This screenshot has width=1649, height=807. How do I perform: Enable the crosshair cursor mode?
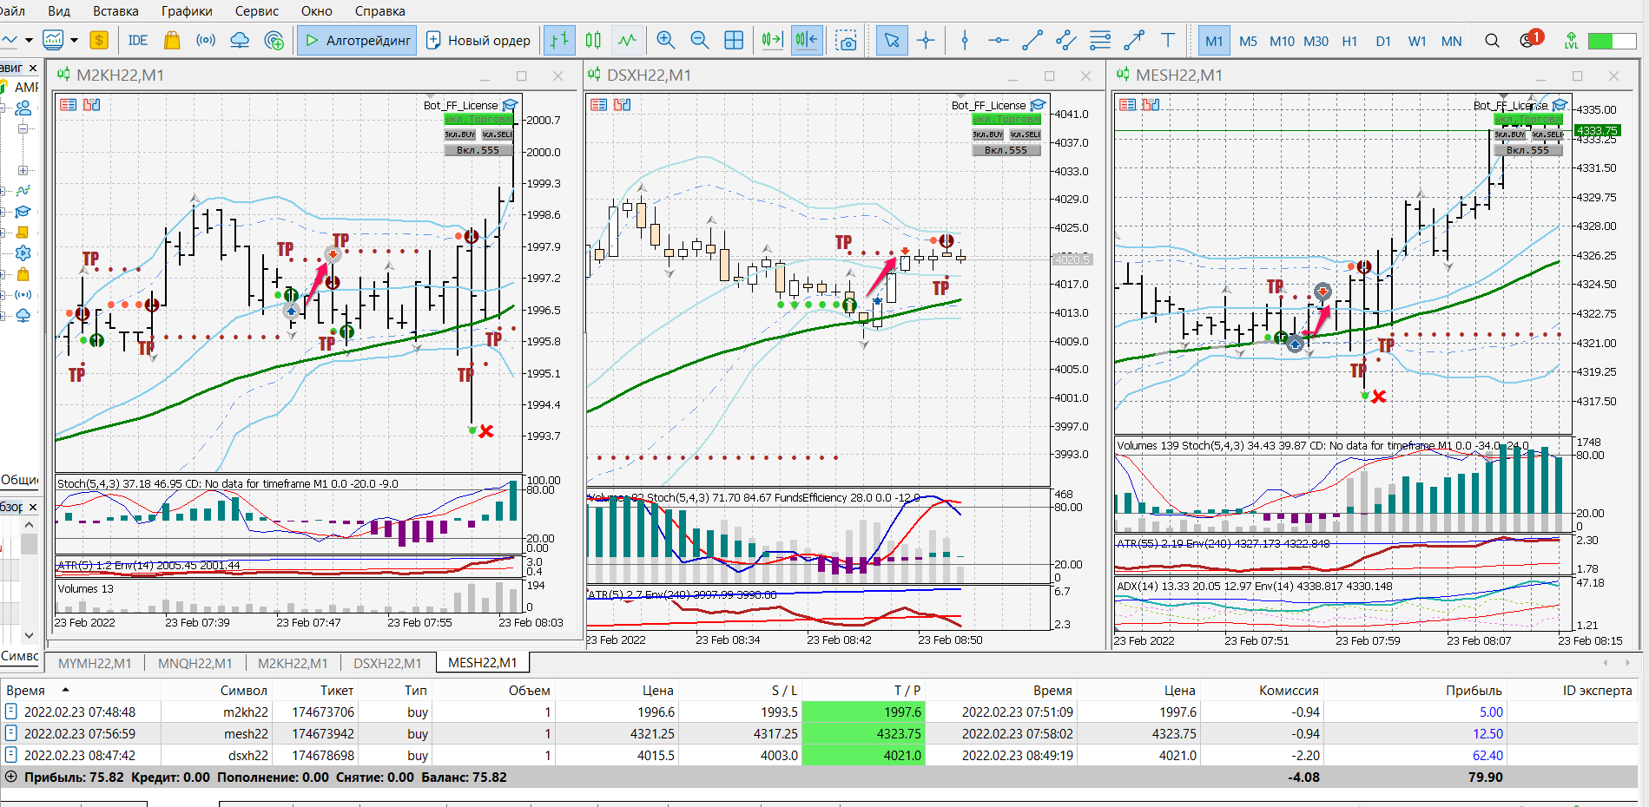[x=926, y=40]
